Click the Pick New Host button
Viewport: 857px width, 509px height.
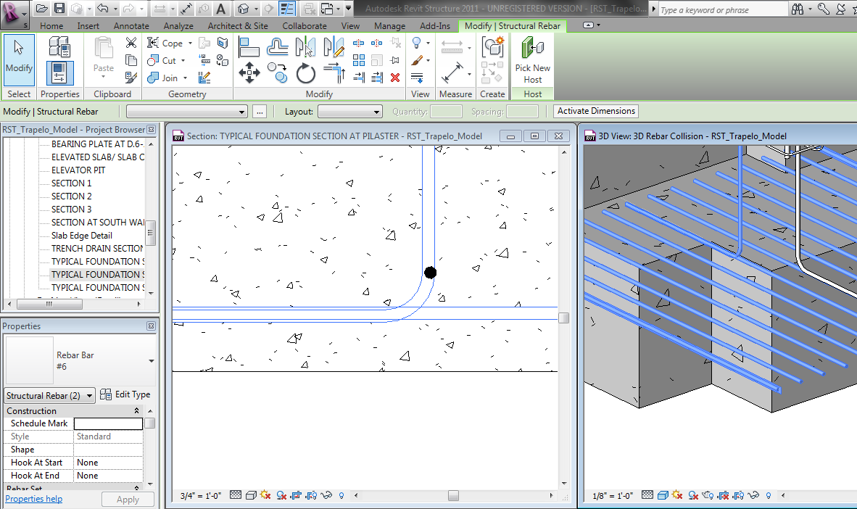[532, 59]
